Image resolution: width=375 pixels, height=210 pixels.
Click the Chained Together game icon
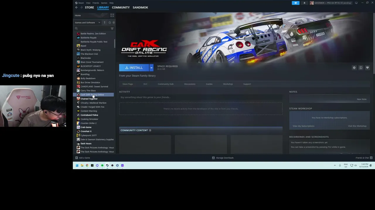point(78,99)
